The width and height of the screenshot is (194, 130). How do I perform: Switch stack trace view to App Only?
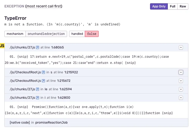pyautogui.click(x=159, y=6)
